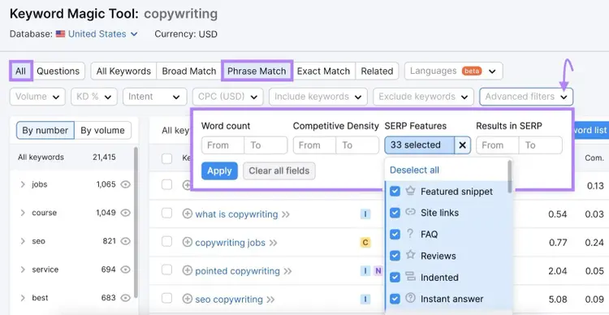Open the pointed copywriting keyword link

coord(237,270)
